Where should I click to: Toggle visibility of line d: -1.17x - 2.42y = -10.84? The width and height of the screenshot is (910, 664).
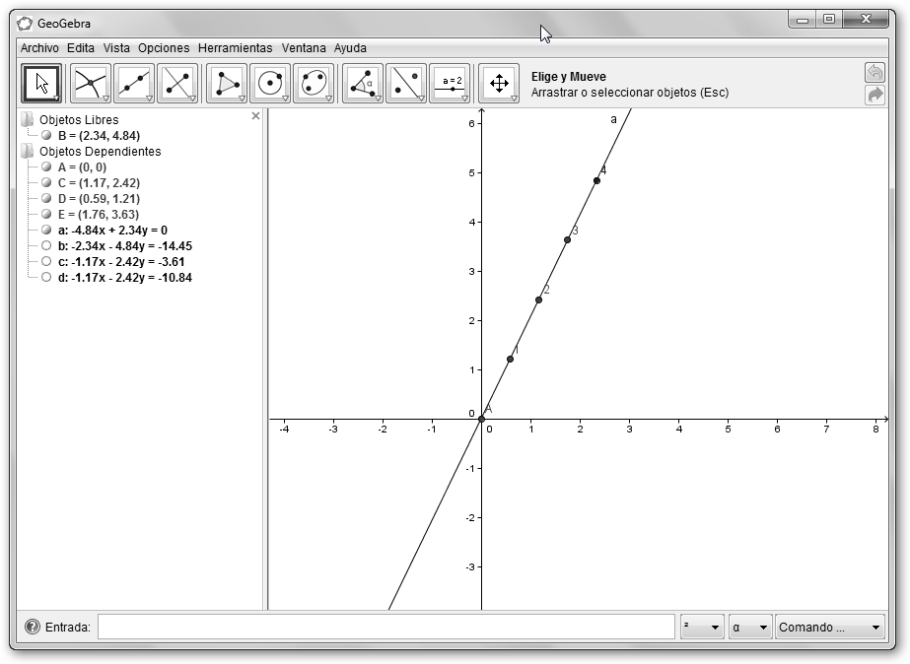click(x=46, y=278)
